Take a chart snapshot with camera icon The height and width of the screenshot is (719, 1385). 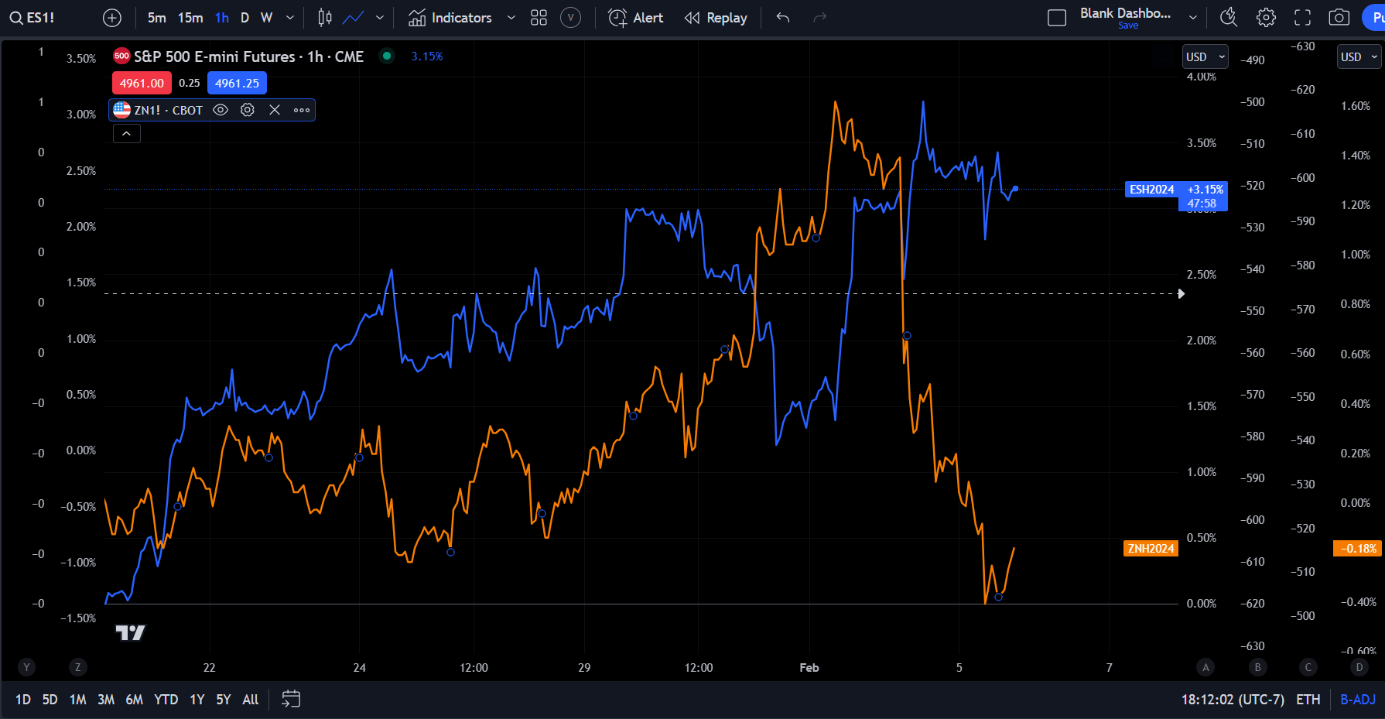(x=1339, y=18)
